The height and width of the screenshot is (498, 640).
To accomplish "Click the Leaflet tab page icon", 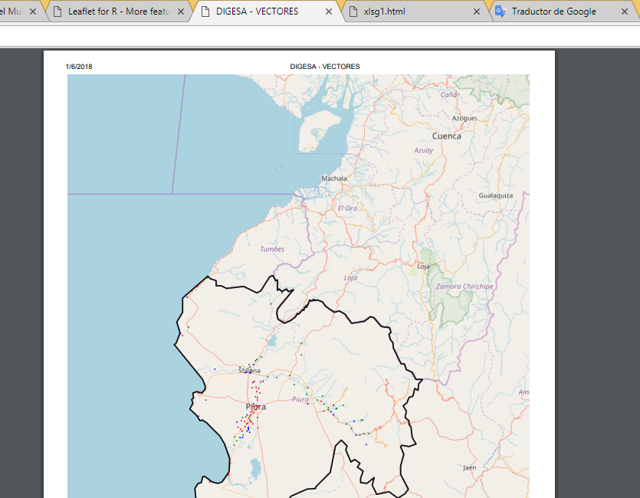I will (x=58, y=11).
